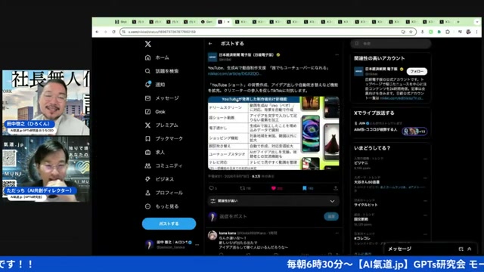Toggle the pink like heart on post
Viewport: 484px width, 272px height.
tap(274, 188)
